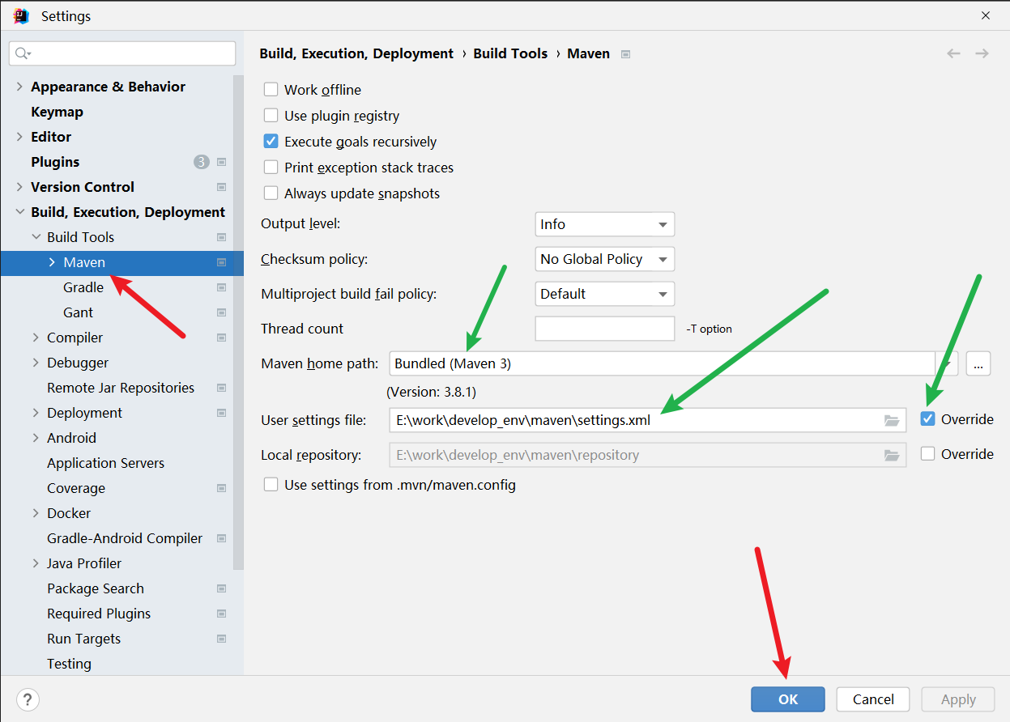Expand Appearance & Behavior section
Image resolution: width=1010 pixels, height=722 pixels.
19,87
